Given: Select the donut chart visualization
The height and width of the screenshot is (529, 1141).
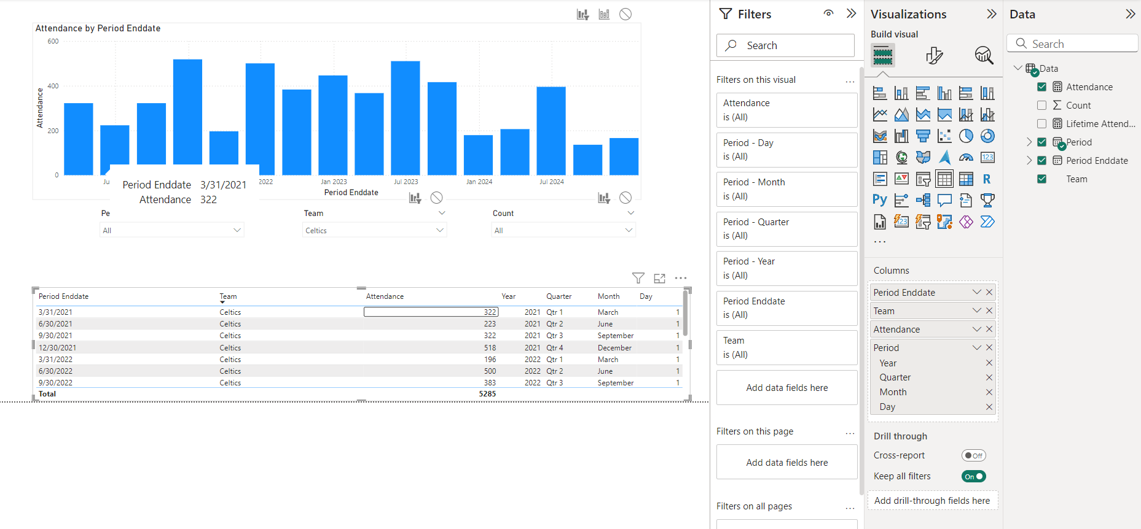Looking at the screenshot, I should [987, 136].
